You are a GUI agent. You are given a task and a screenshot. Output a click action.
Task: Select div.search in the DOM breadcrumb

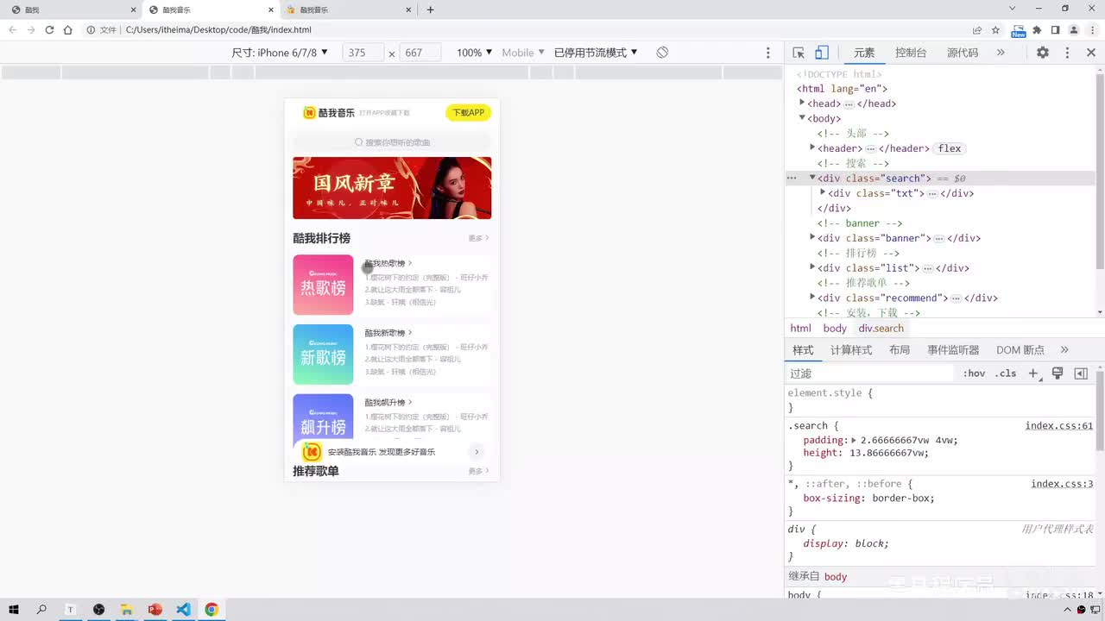881,329
